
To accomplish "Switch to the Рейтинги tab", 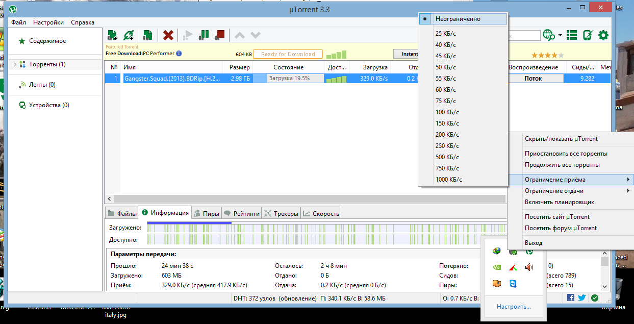I will [x=242, y=213].
